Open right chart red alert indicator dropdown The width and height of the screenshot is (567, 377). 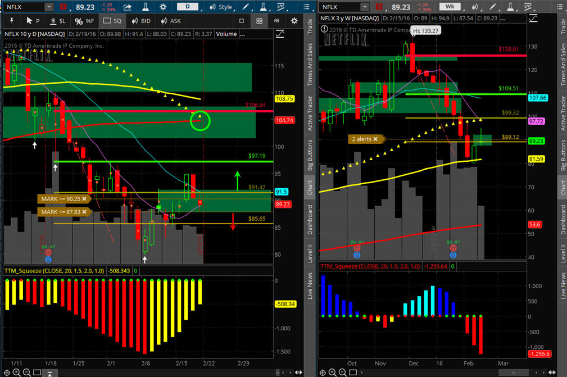coord(380,7)
